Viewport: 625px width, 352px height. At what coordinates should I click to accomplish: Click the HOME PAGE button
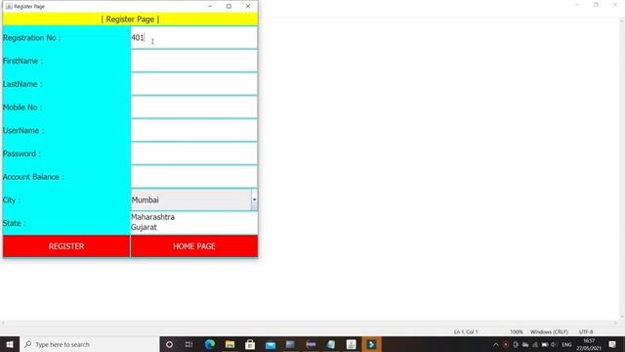coord(194,246)
